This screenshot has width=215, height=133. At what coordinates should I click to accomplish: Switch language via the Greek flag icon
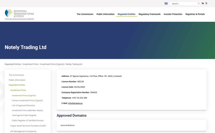pos(166,3)
